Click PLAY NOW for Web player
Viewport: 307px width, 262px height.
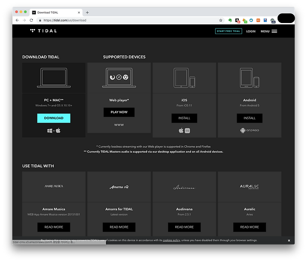coord(119,112)
